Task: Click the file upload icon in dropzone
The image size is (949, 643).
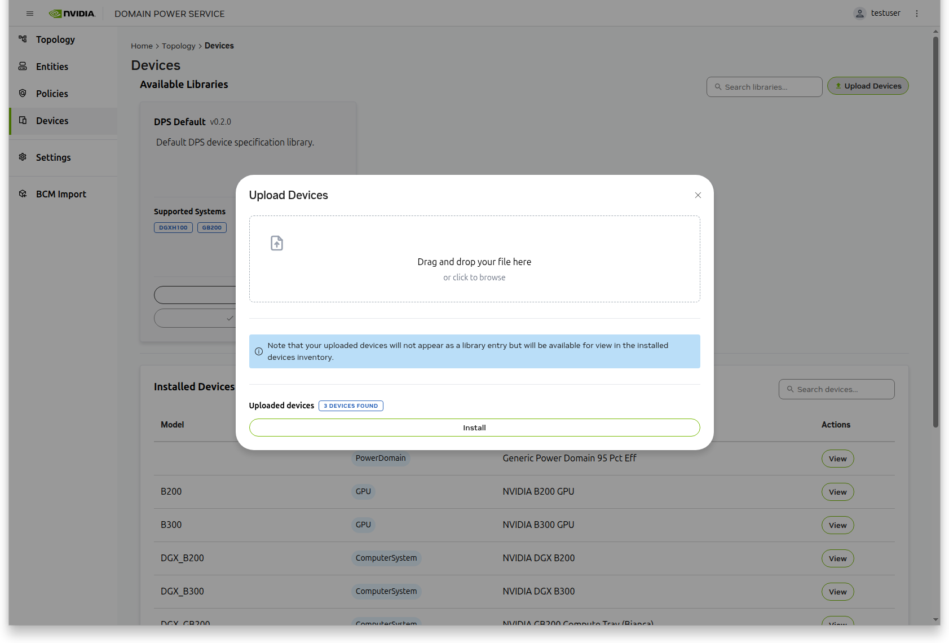Action: 277,243
